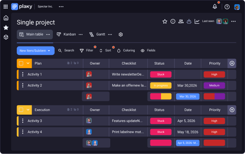Click Execution date summary Apr 5, 2026
Viewport: 245px width, 154px height.
tap(188, 143)
